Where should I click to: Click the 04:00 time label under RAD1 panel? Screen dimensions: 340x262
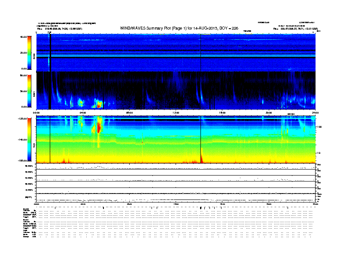coord(83,113)
